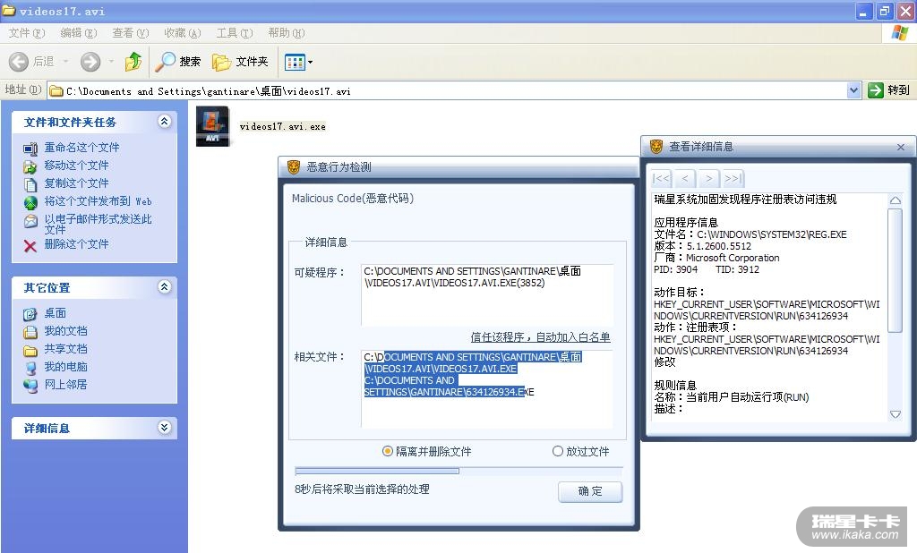This screenshot has height=553, width=917.
Task: Go to previous record < button
Action: [685, 178]
